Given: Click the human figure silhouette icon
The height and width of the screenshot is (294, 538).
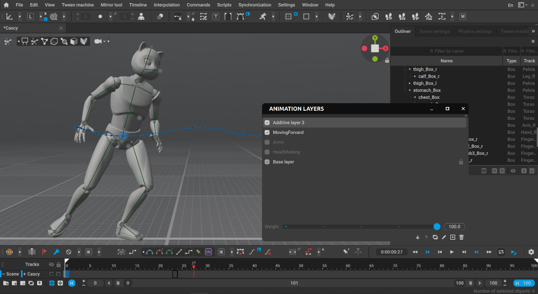Looking at the screenshot, I should [141, 17].
